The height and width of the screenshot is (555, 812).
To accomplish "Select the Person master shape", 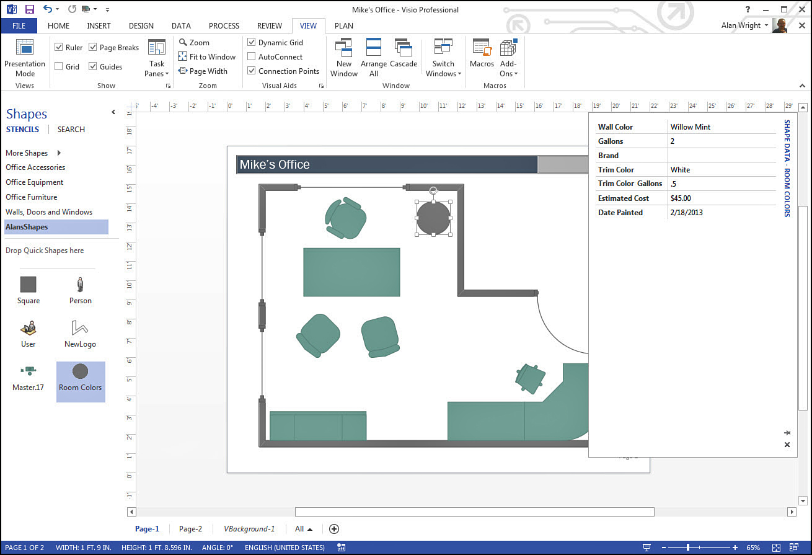I will (81, 290).
